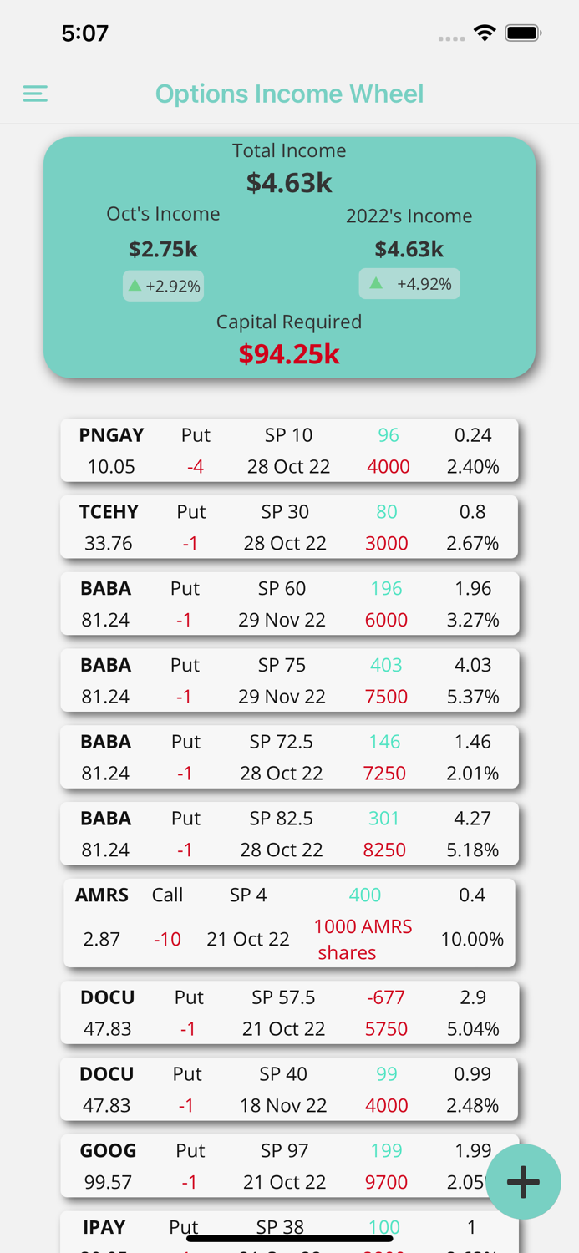Open the TCEHY Put SP 30 trade card

pyautogui.click(x=289, y=526)
